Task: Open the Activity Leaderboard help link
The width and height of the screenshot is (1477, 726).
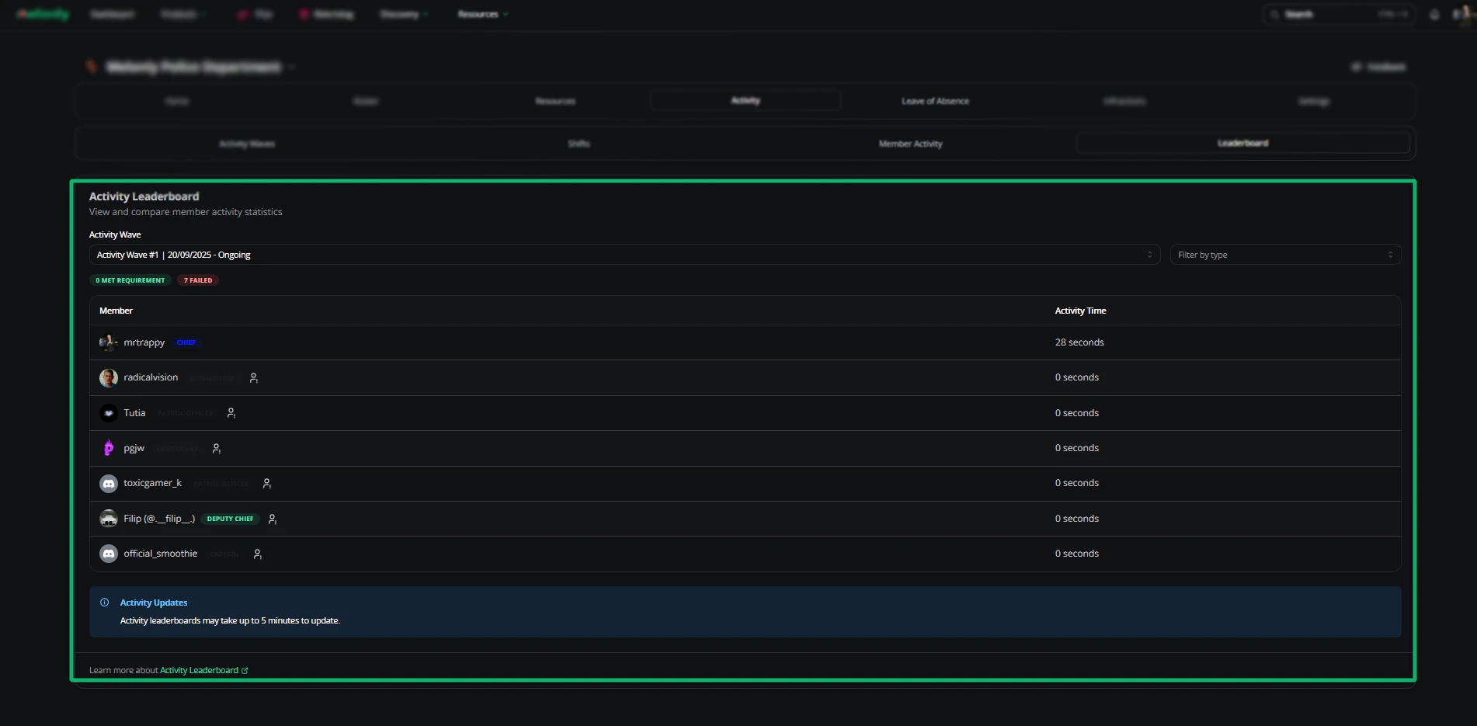Action: coord(200,671)
